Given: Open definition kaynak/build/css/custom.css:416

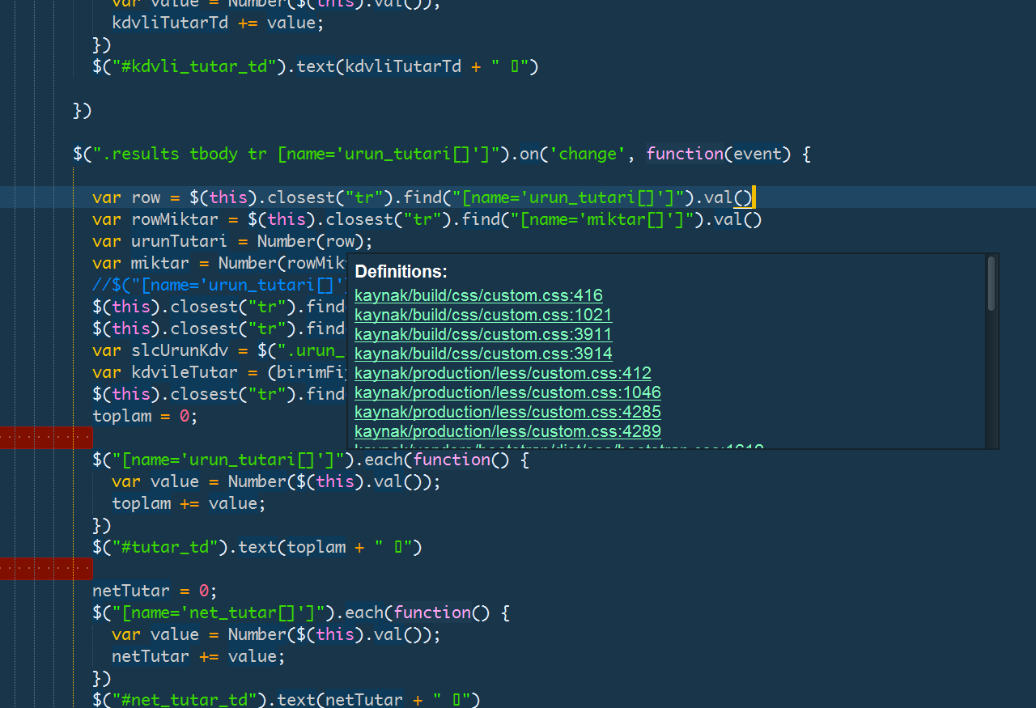Looking at the screenshot, I should pyautogui.click(x=478, y=295).
